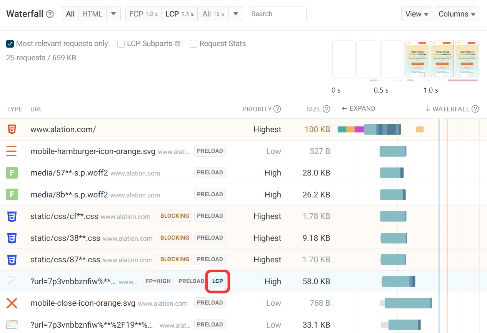The height and width of the screenshot is (333, 487).
Task: Click the orange hamburger SVG file icon
Action: [11, 151]
